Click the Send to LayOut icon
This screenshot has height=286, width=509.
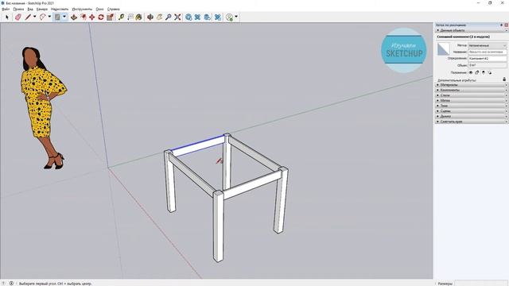pos(207,17)
